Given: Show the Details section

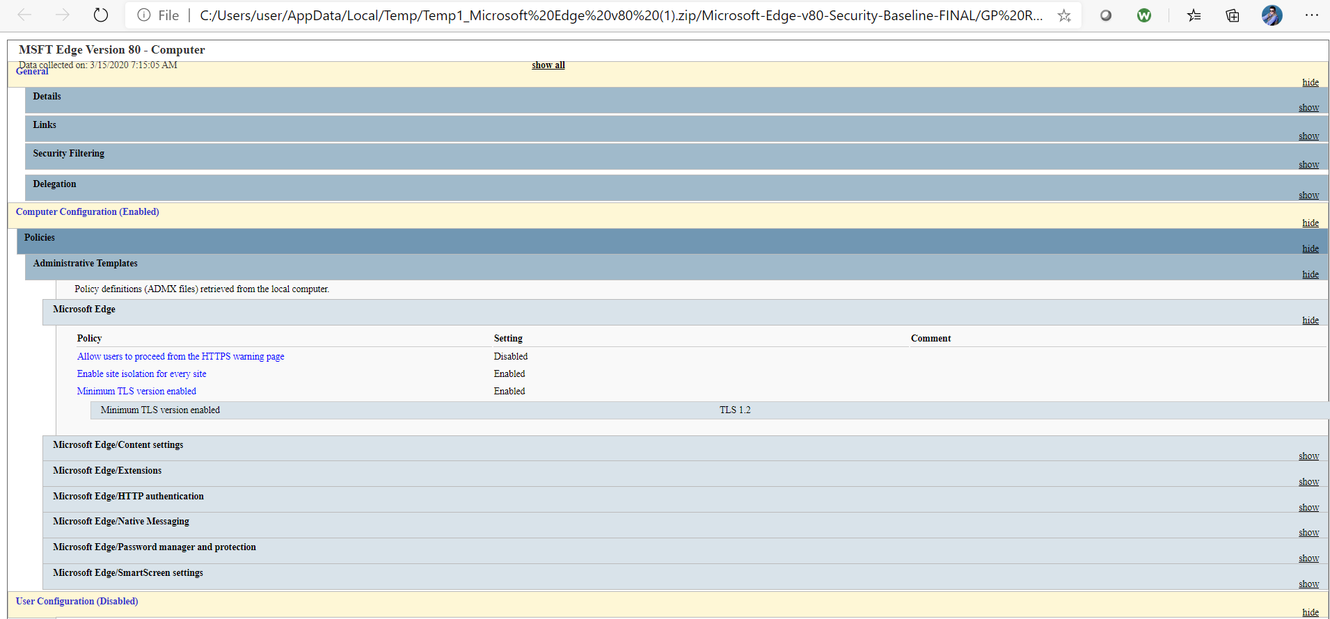Looking at the screenshot, I should point(1308,108).
